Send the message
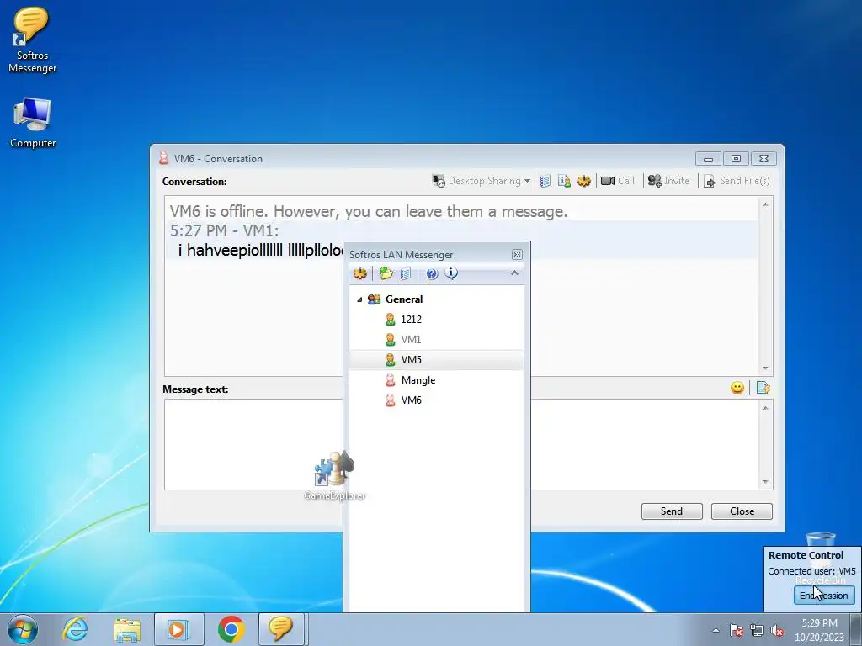 coord(672,511)
